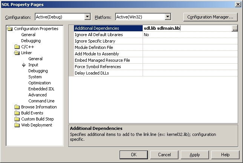Select Embedded IDL under Linker

41,89
